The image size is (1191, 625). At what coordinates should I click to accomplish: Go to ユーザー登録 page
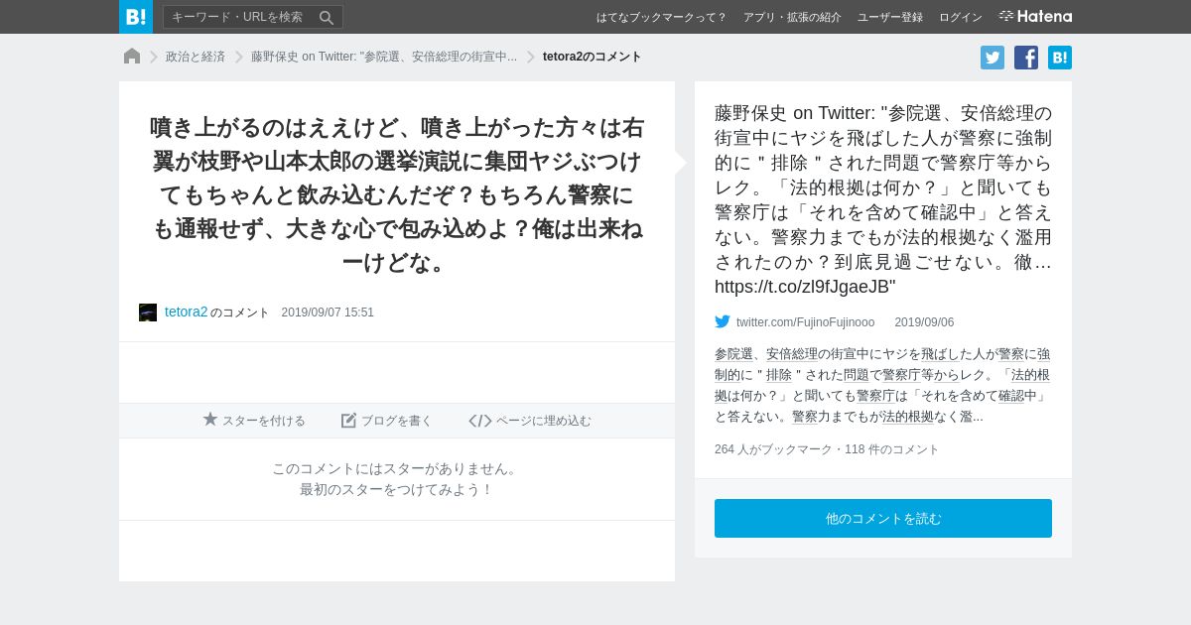click(890, 17)
